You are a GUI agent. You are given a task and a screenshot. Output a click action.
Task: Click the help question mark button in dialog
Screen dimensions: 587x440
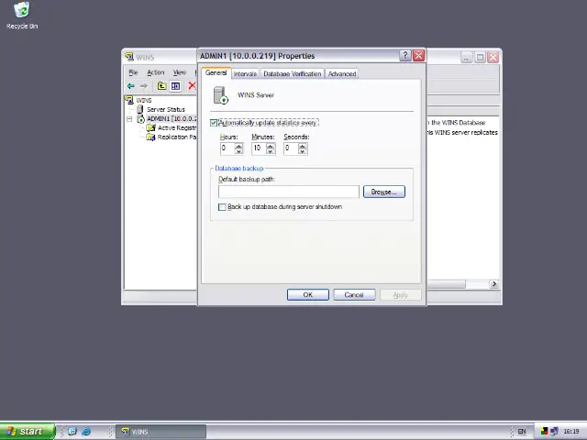(x=405, y=55)
